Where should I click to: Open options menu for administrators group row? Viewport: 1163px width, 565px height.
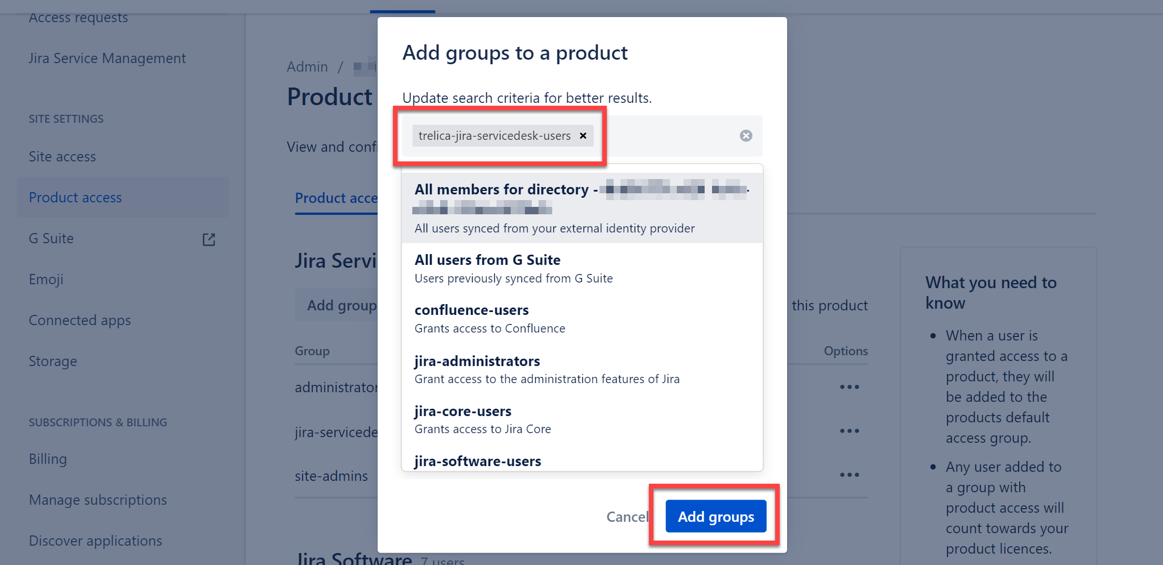click(849, 387)
